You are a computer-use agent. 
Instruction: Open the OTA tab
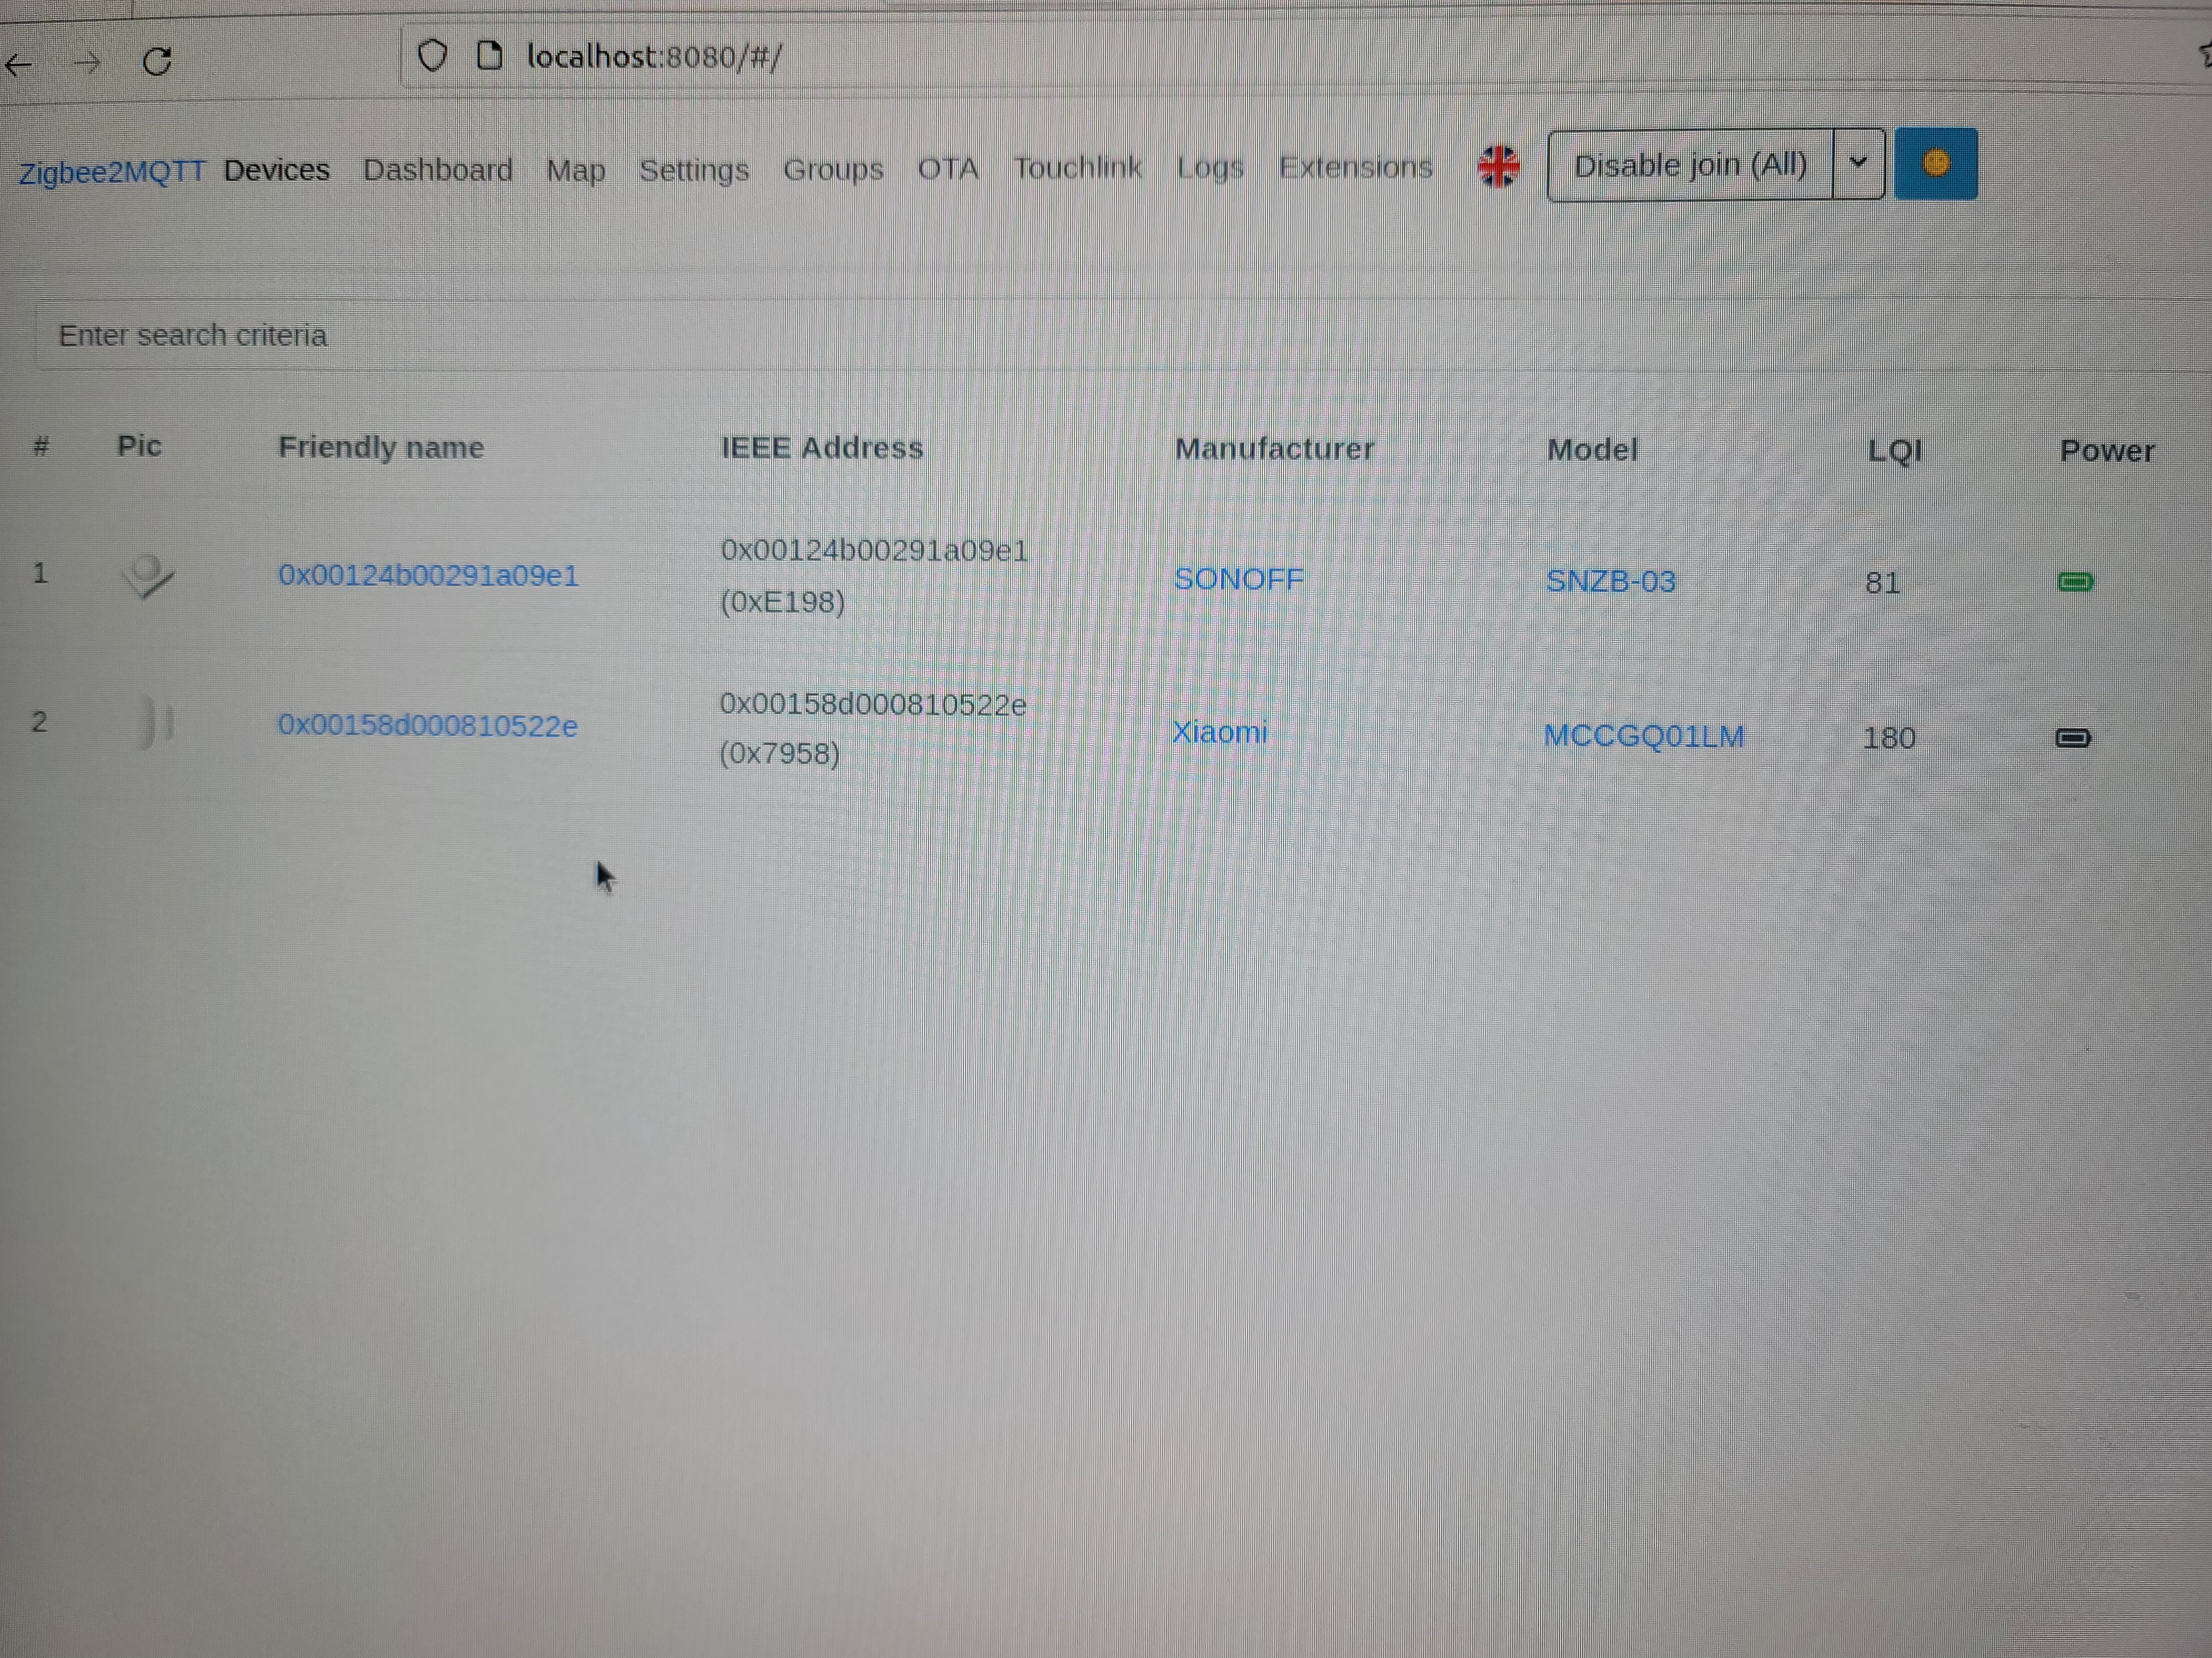948,168
